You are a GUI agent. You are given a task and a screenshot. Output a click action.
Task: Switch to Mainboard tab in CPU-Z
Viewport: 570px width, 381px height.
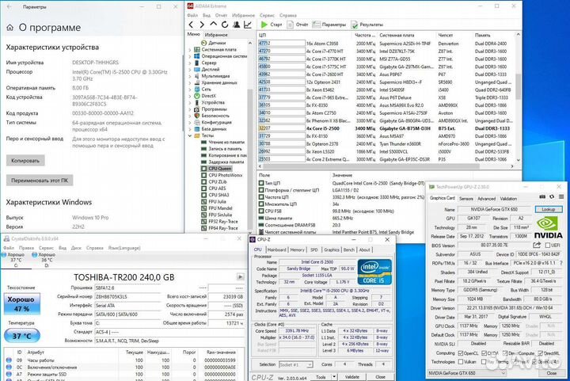point(276,250)
